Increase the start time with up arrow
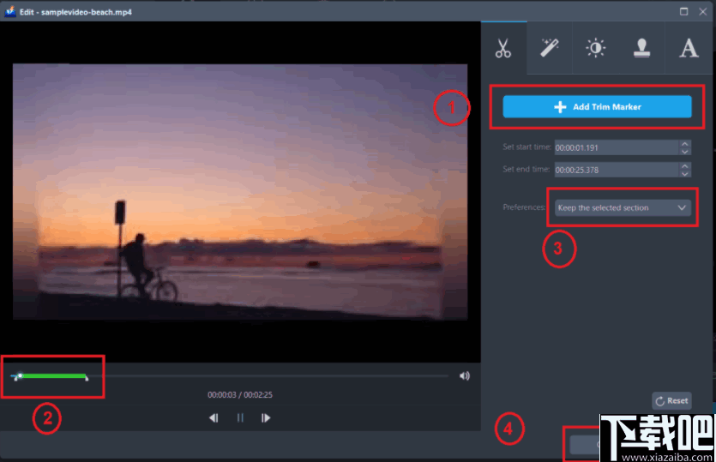Viewport: 716px width, 462px height. (x=685, y=144)
